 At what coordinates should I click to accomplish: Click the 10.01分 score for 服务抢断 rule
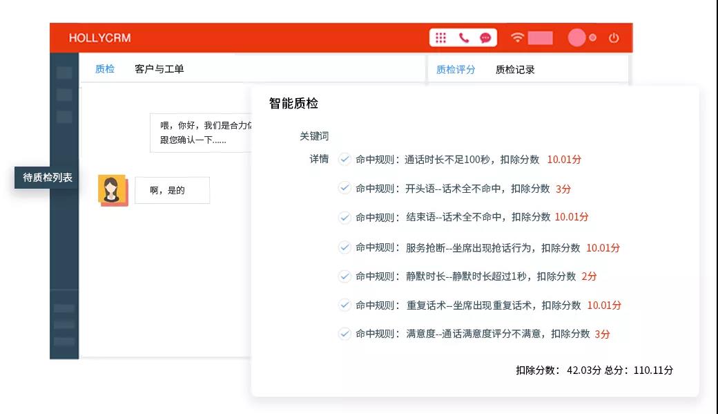603,248
